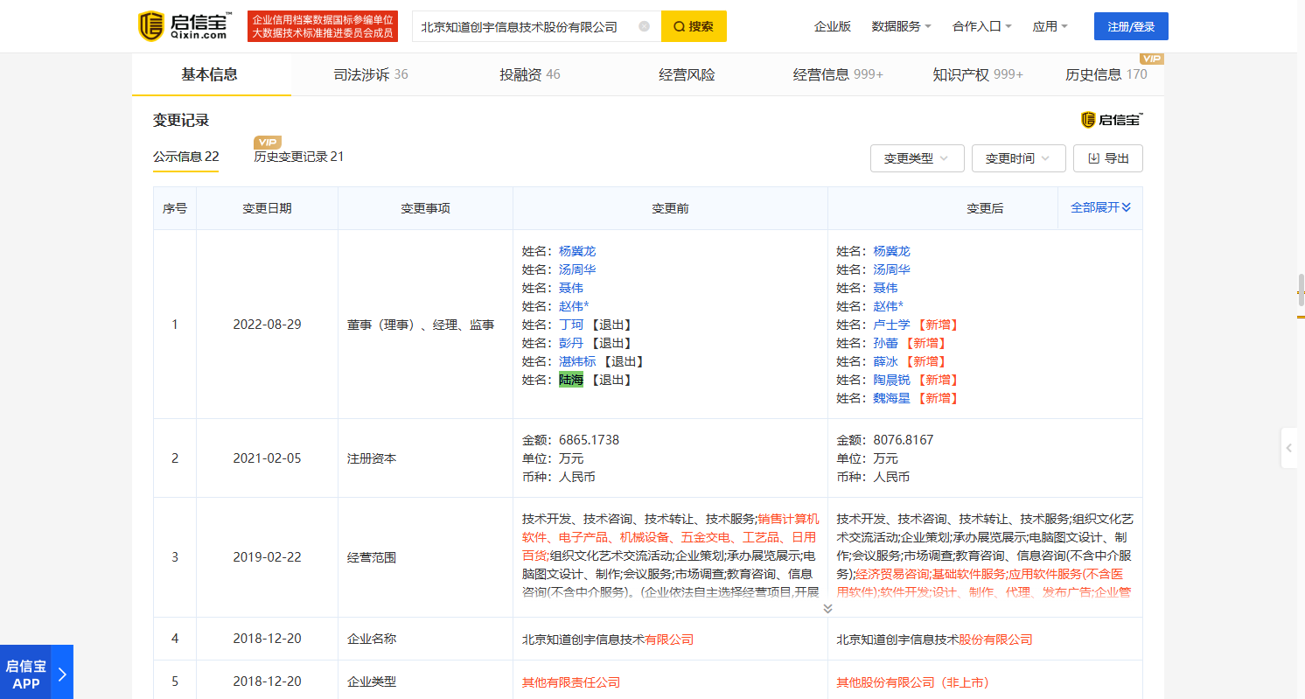
Task: Click the yellow search button
Action: [694, 26]
